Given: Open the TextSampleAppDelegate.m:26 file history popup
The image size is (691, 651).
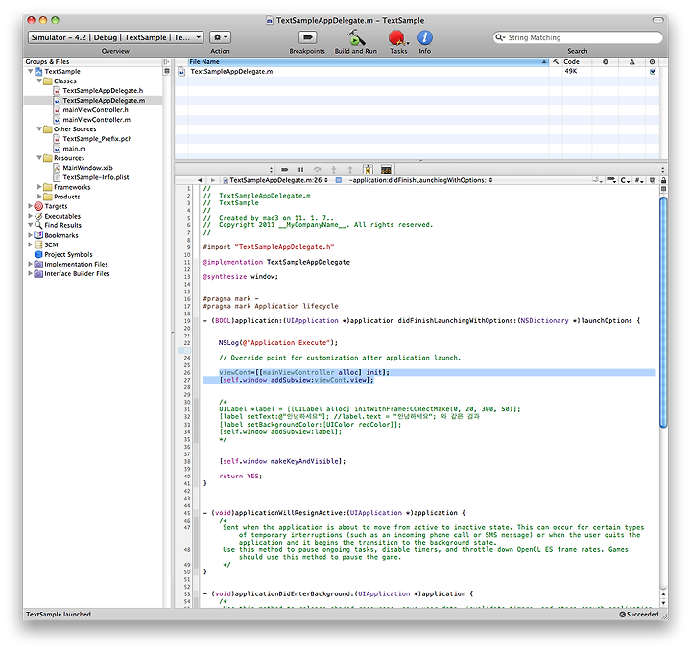Looking at the screenshot, I should click(275, 180).
